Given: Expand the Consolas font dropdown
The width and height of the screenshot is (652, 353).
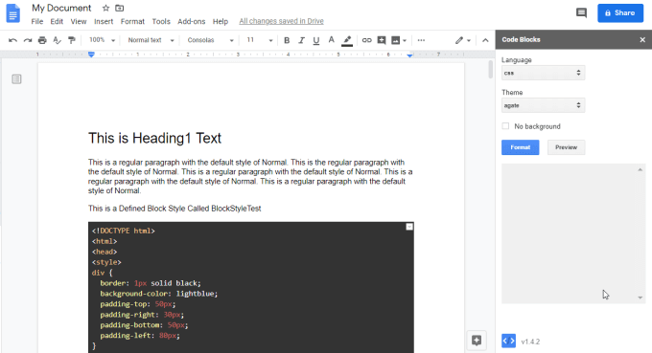Looking at the screenshot, I should click(x=210, y=40).
